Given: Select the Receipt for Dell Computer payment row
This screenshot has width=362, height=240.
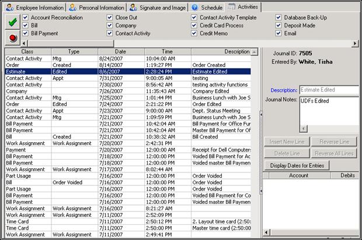Looking at the screenshot, I should pos(128,150).
